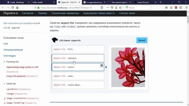Click the <video> element link
Viewport: 189px width, 106px height.
click(x=71, y=27)
